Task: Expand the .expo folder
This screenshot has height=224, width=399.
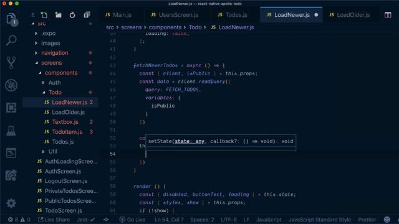Action: (x=49, y=33)
